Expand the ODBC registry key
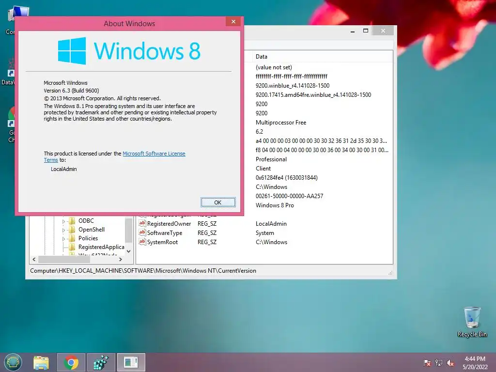 point(63,221)
